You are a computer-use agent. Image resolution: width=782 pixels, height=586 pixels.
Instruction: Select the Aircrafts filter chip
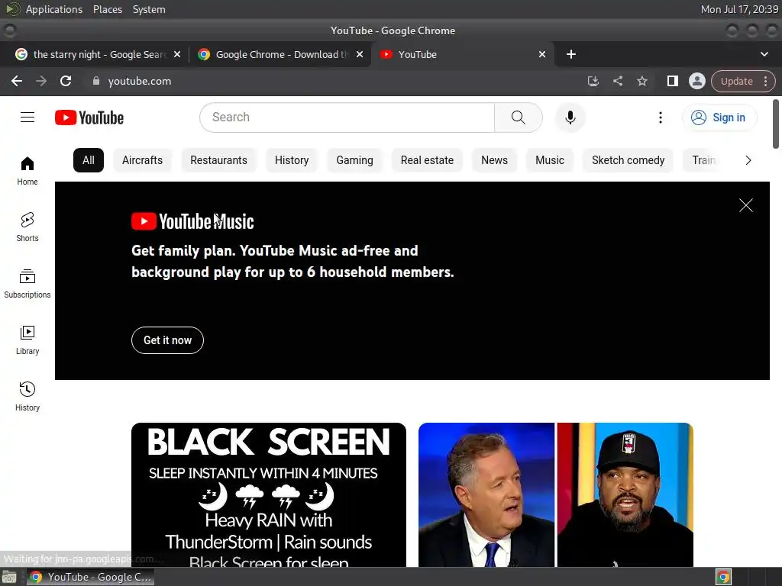click(x=142, y=160)
